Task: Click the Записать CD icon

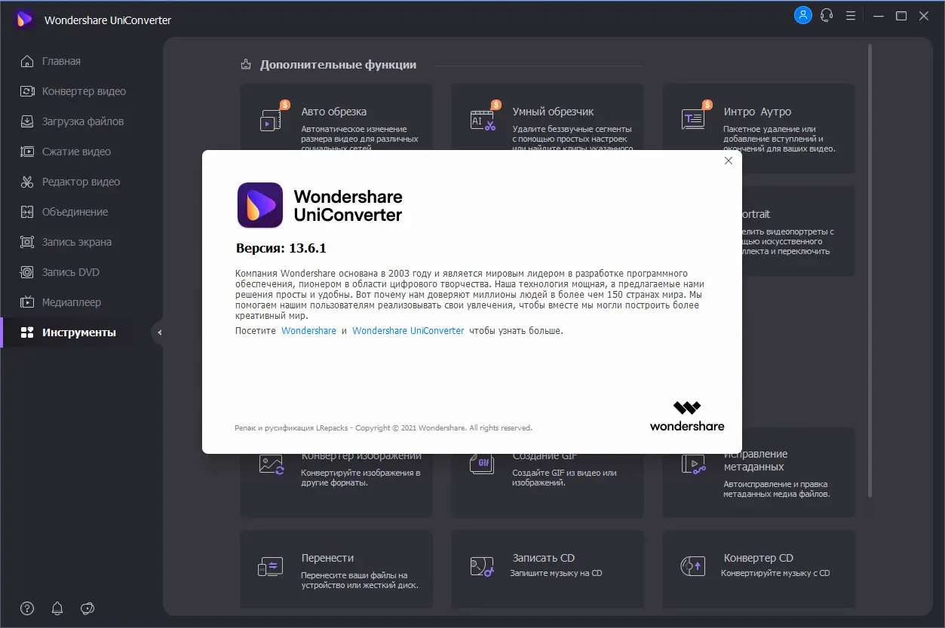Action: point(483,566)
